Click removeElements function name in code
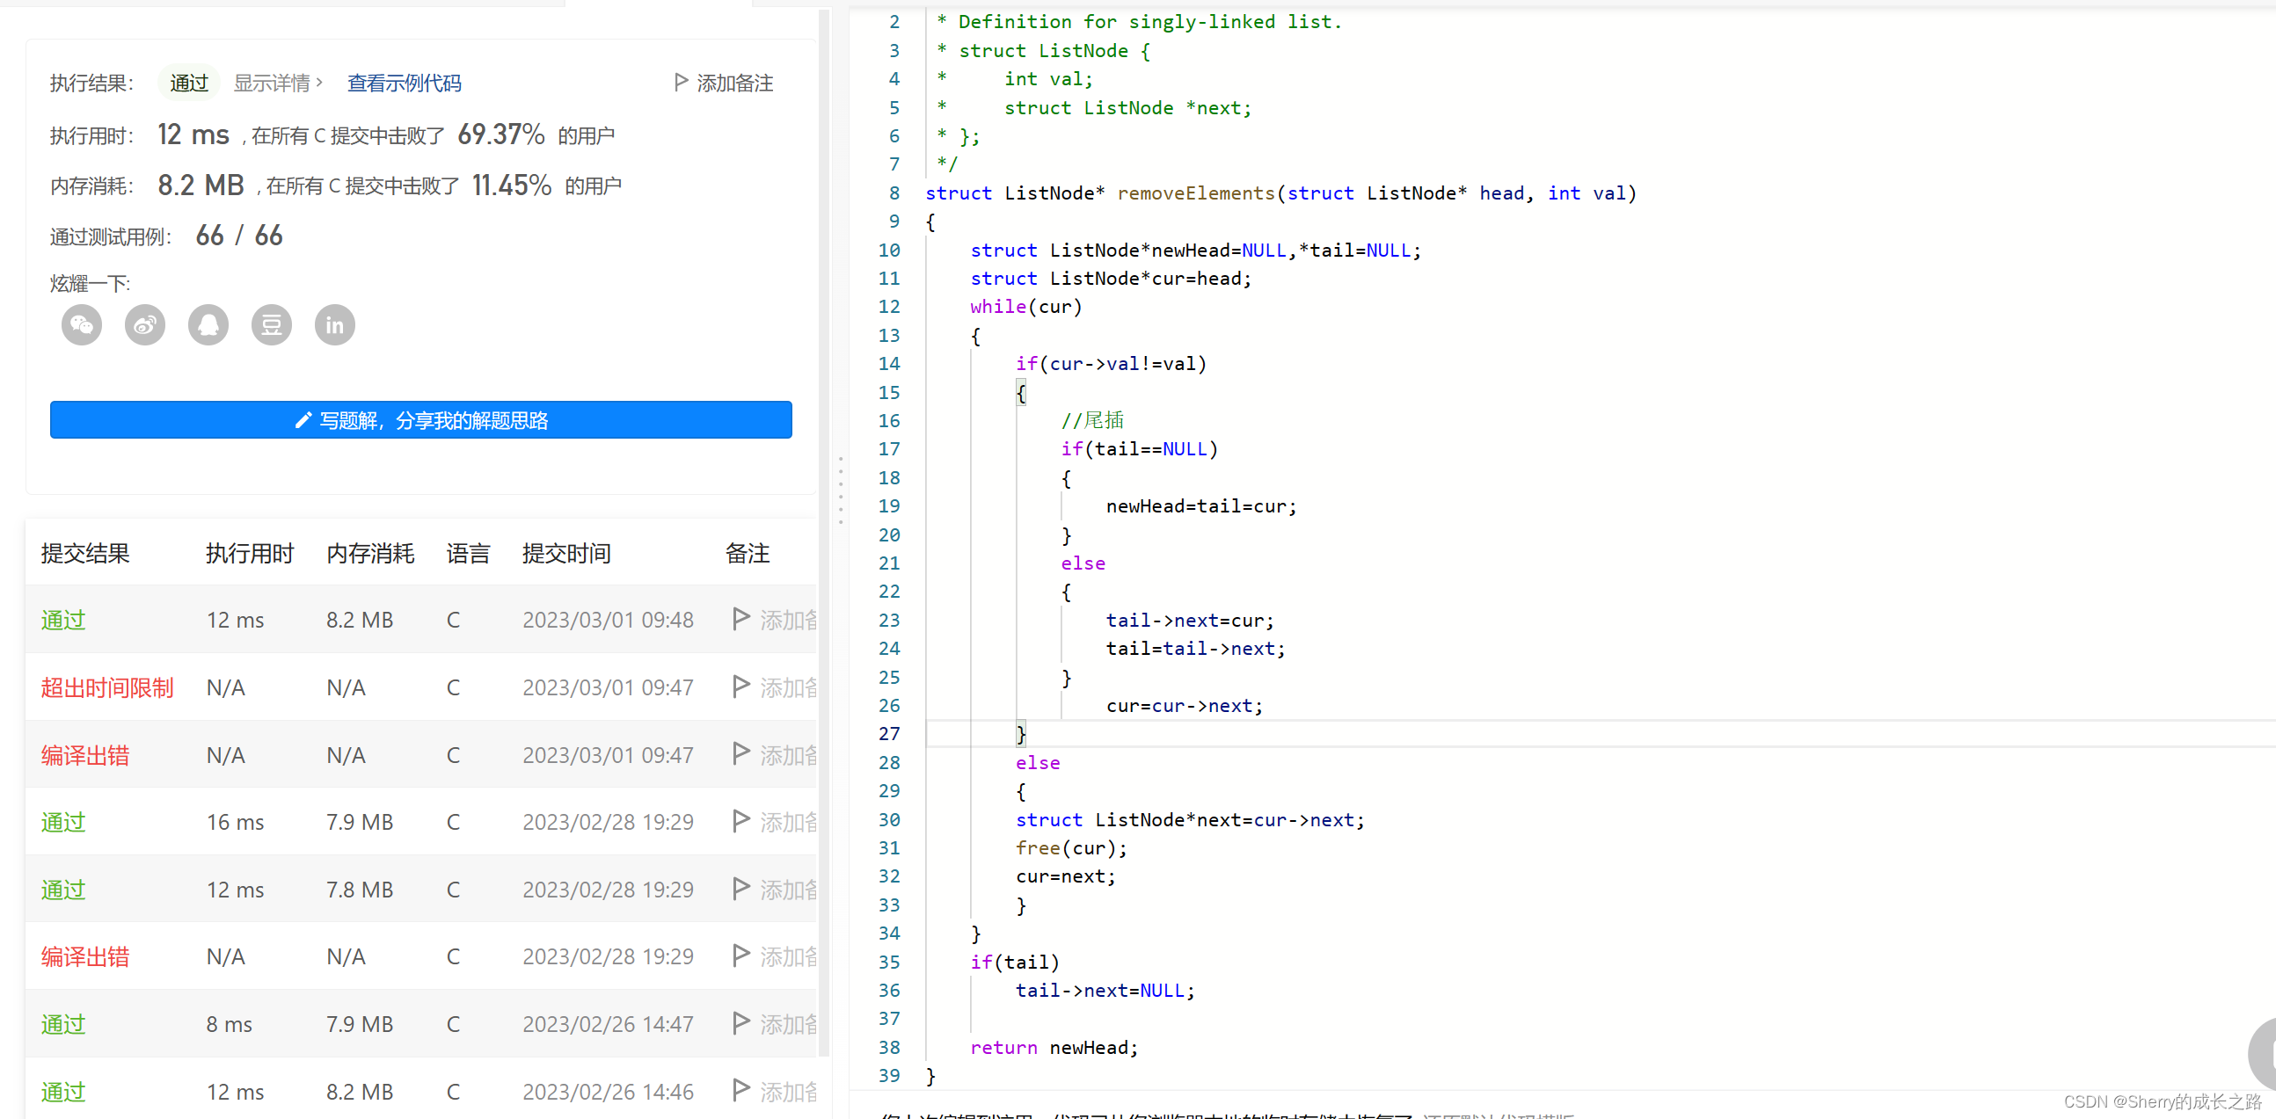Viewport: 2276px width, 1119px height. pyautogui.click(x=1196, y=193)
